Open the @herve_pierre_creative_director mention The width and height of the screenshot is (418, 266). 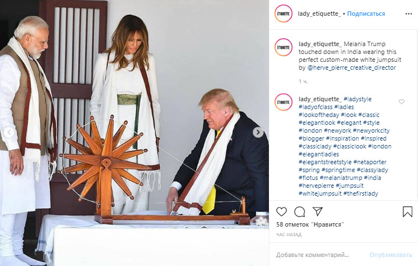click(x=352, y=67)
